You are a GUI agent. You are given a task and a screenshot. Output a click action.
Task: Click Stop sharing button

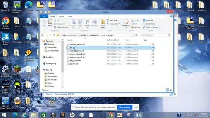(x=124, y=107)
